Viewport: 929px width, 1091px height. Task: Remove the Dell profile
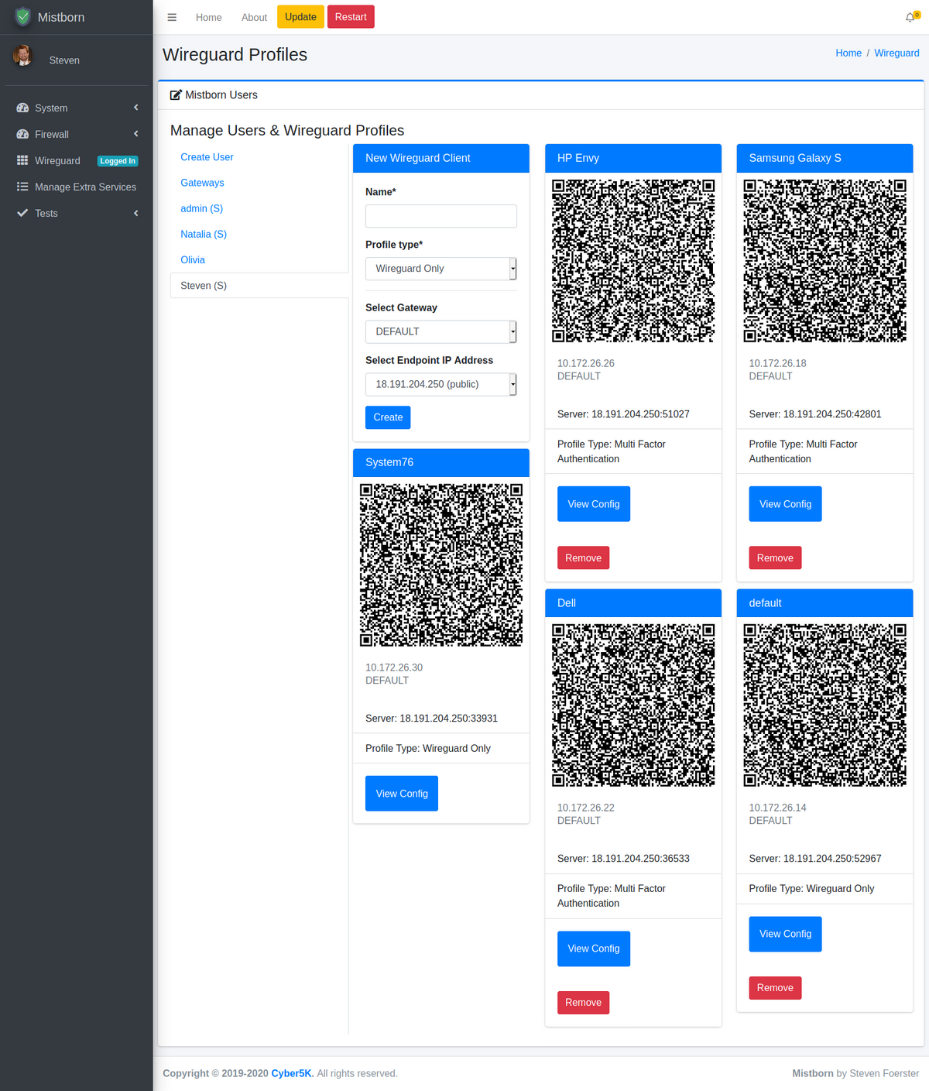click(x=583, y=1003)
